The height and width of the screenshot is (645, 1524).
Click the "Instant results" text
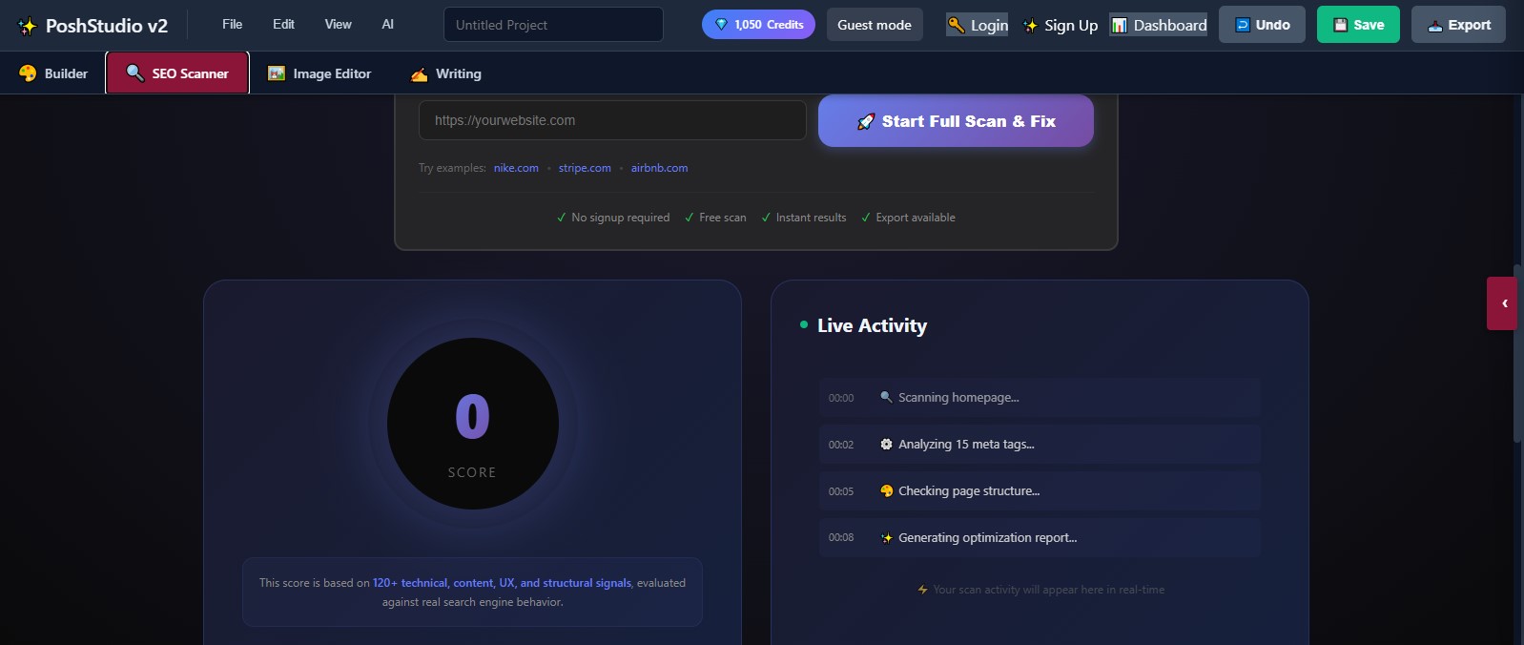click(x=811, y=218)
